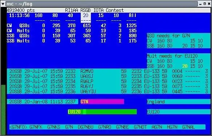This screenshot has width=212, height=136.
Task: Select the highlighted 20 band column header
Action: pos(86,18)
